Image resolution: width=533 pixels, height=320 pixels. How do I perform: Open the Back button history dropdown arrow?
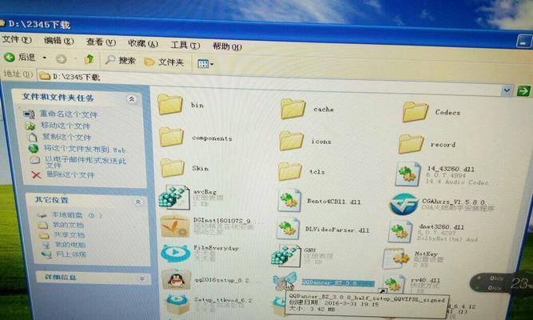click(45, 58)
